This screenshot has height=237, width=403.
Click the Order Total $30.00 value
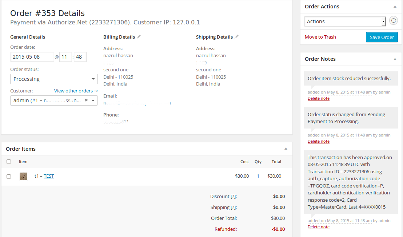(278, 218)
